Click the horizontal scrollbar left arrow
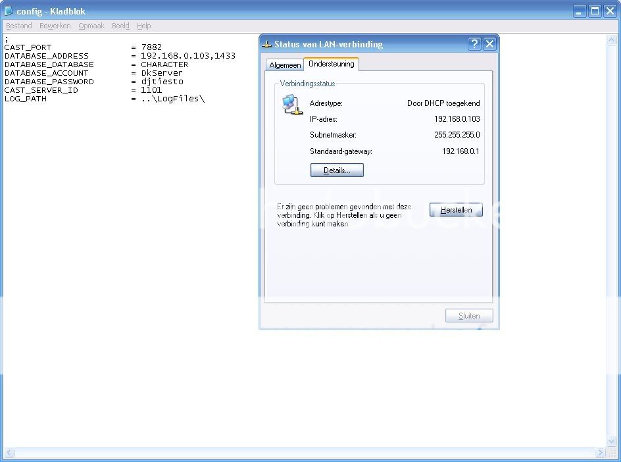The width and height of the screenshot is (621, 462). [x=9, y=453]
